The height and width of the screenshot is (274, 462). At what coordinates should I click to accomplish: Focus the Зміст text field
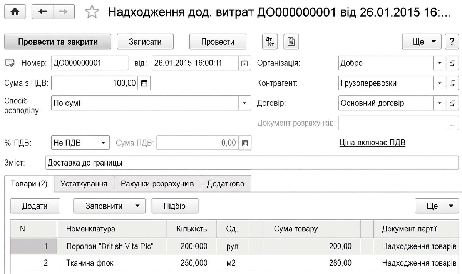[252, 163]
